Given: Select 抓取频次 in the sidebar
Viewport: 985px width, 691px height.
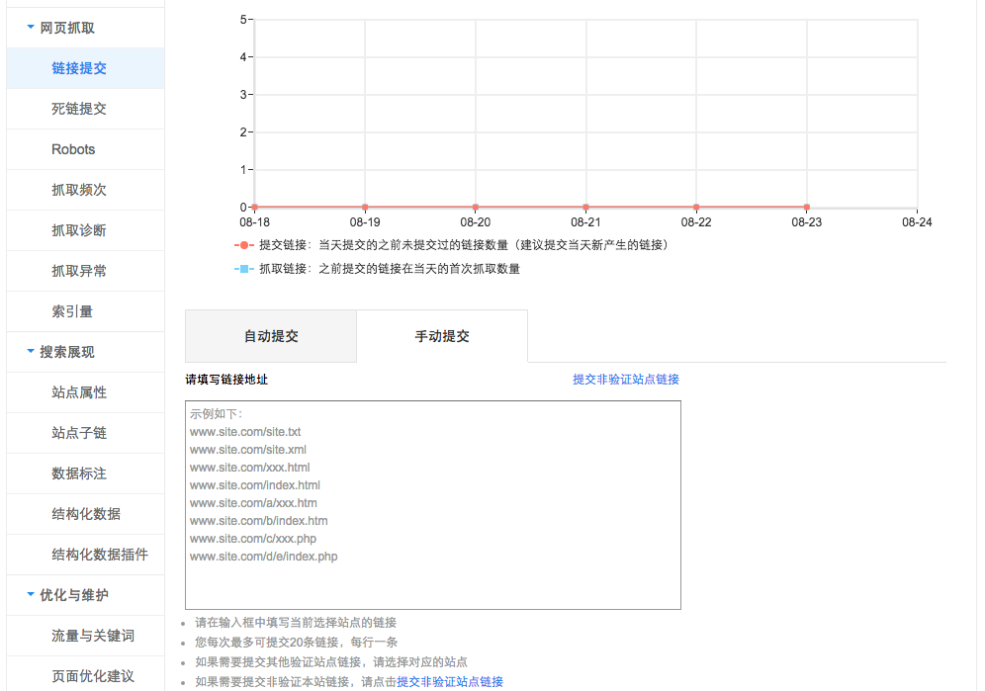Looking at the screenshot, I should click(x=79, y=190).
